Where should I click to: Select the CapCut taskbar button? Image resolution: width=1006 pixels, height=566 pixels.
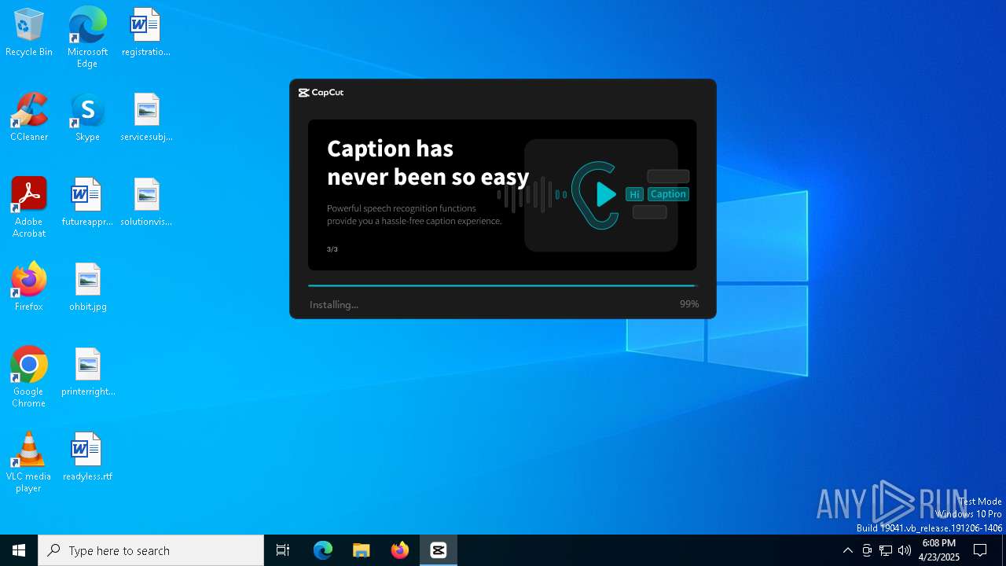click(x=439, y=550)
